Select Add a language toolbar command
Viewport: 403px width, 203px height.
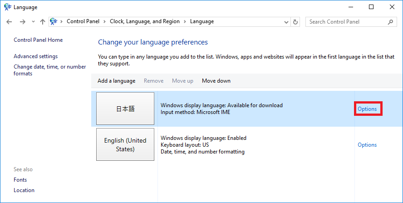pyautogui.click(x=117, y=81)
